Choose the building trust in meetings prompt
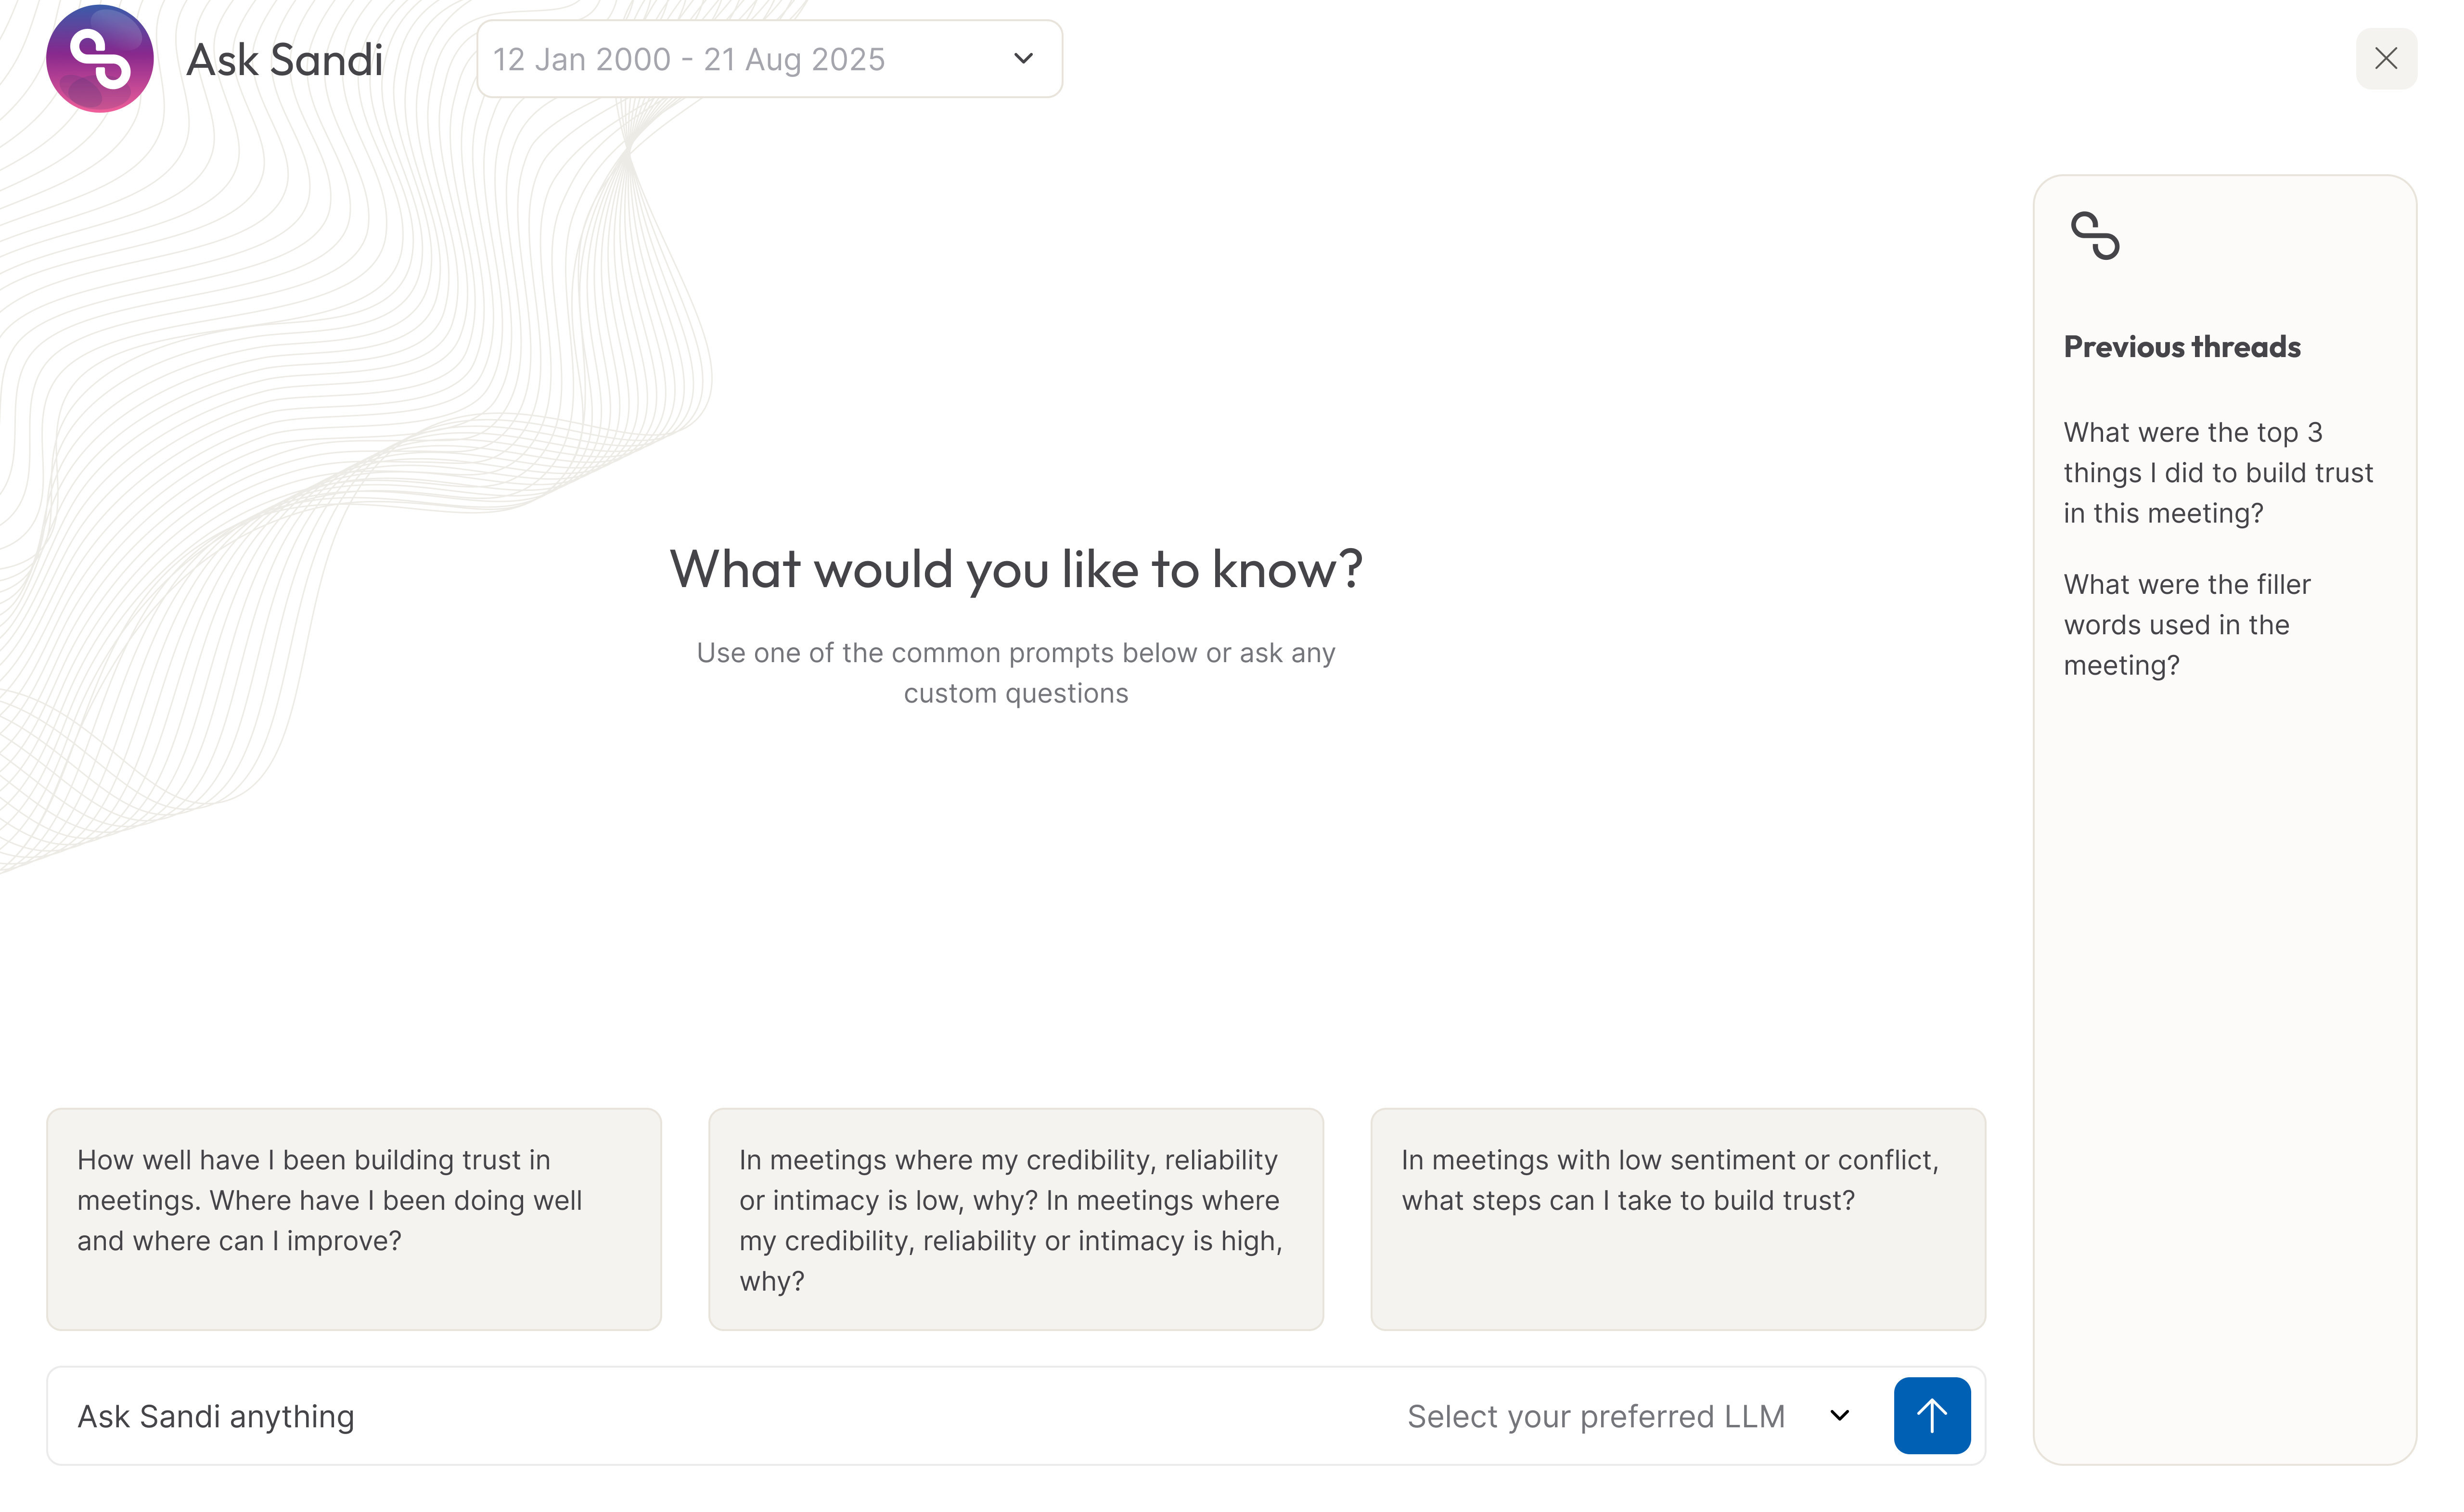This screenshot has height=1512, width=2464. pyautogui.click(x=353, y=1218)
